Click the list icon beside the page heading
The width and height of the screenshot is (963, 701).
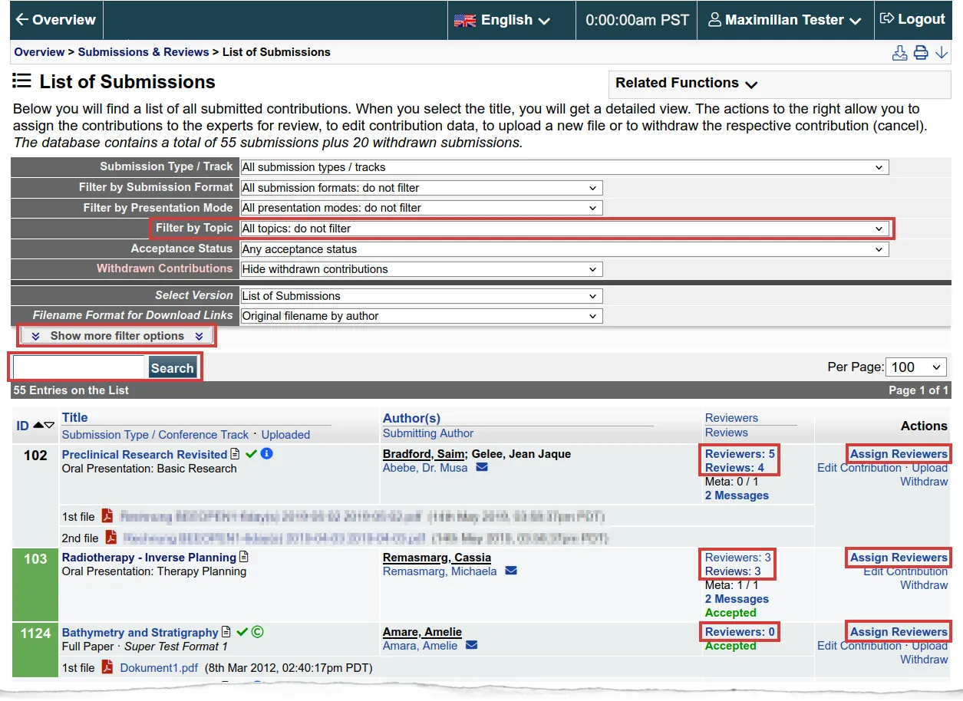click(21, 81)
